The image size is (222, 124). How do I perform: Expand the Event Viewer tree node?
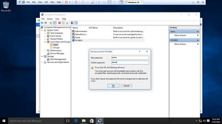[45, 36]
